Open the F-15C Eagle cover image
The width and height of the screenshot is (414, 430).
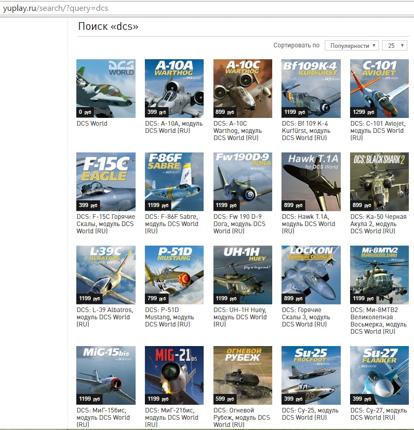106,182
